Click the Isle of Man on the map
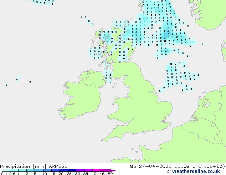226x175 pixels. 114,85
